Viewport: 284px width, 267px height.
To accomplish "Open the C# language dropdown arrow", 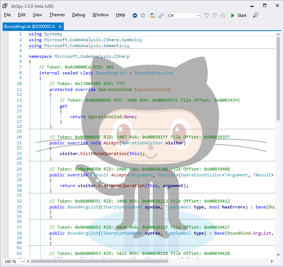I will click(x=198, y=16).
